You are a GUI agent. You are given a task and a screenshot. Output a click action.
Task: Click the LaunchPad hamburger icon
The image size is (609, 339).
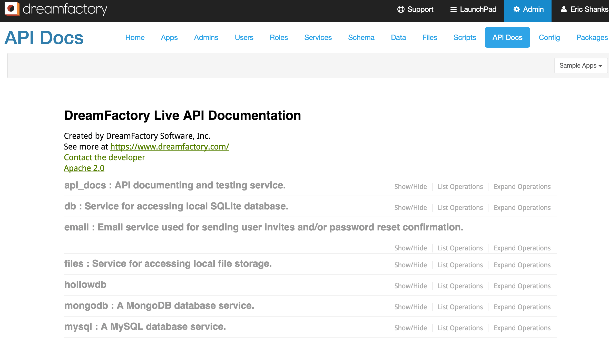(453, 9)
